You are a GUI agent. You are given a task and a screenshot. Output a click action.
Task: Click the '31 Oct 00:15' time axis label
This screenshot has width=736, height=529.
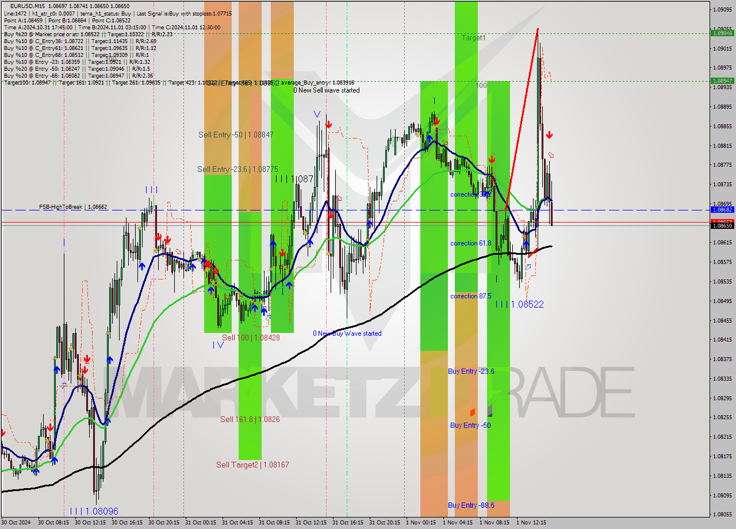201,523
